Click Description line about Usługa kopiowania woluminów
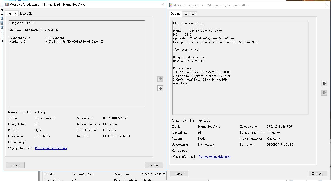The image size is (331, 181). 216,42
